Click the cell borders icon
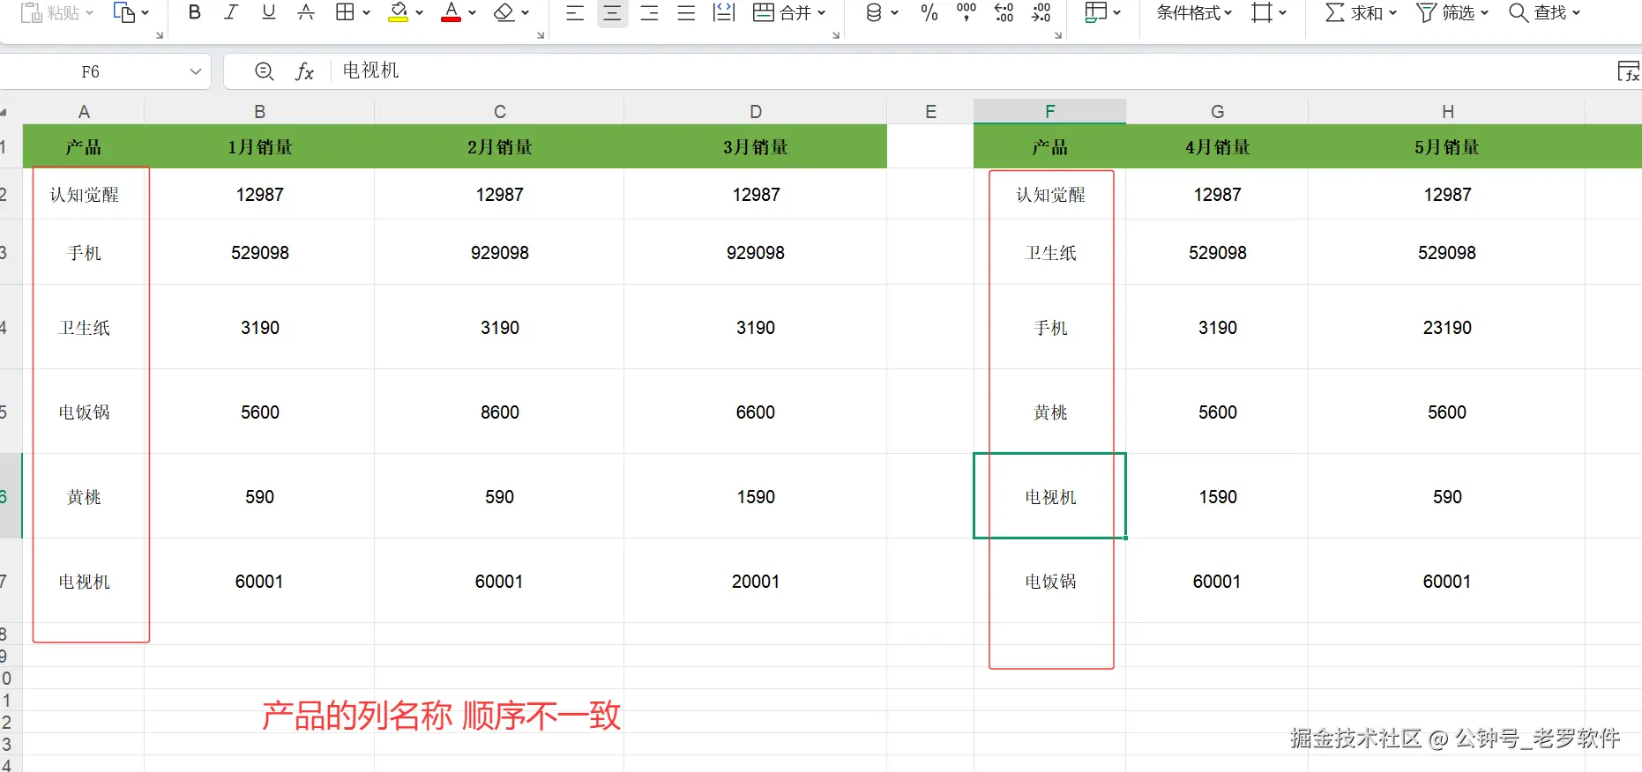This screenshot has width=1642, height=772. 345,12
